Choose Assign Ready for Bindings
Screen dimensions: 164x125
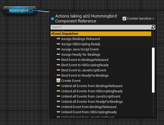[81, 54]
